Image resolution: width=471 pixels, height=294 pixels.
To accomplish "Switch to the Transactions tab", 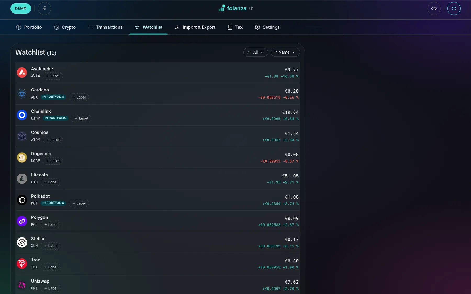I will coord(105,27).
